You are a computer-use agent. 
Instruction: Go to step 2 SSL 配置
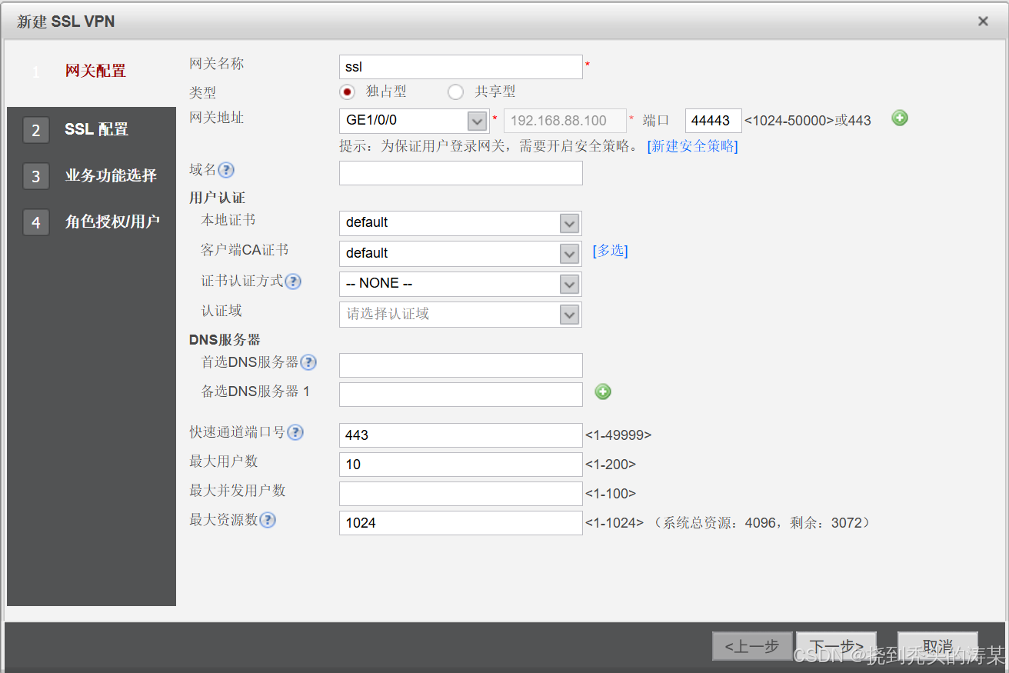(x=92, y=129)
